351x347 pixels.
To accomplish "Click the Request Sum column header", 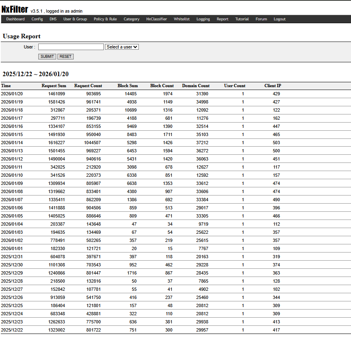I will [x=54, y=86].
